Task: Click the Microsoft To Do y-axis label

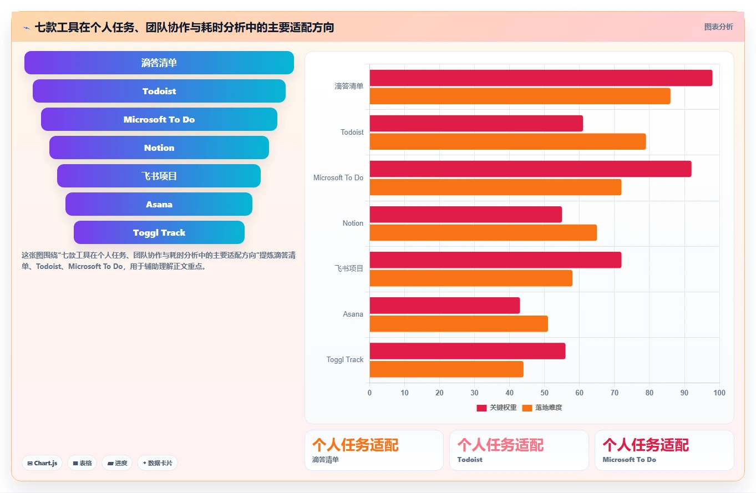Action: pyautogui.click(x=338, y=177)
